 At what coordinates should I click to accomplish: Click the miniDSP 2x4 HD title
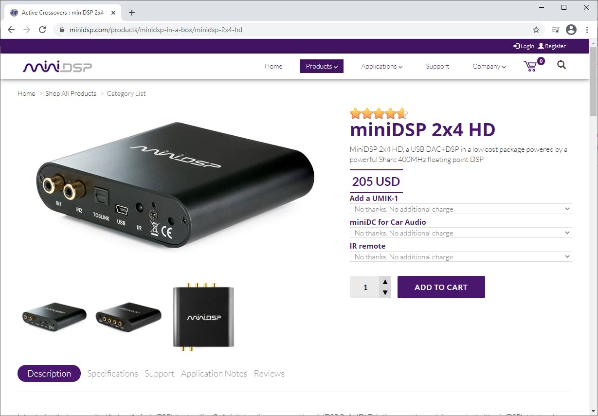(422, 130)
